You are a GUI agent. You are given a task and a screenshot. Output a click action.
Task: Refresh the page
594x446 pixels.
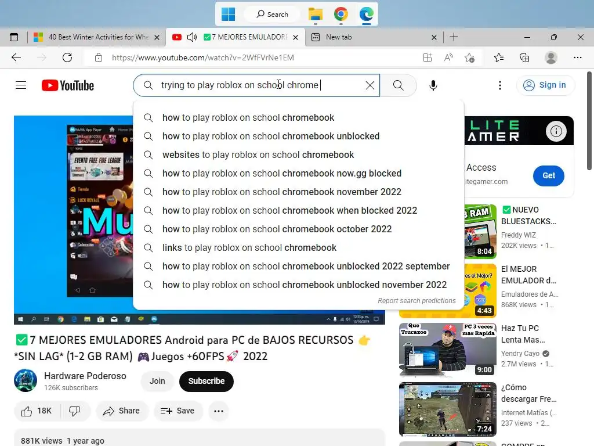pos(67,57)
